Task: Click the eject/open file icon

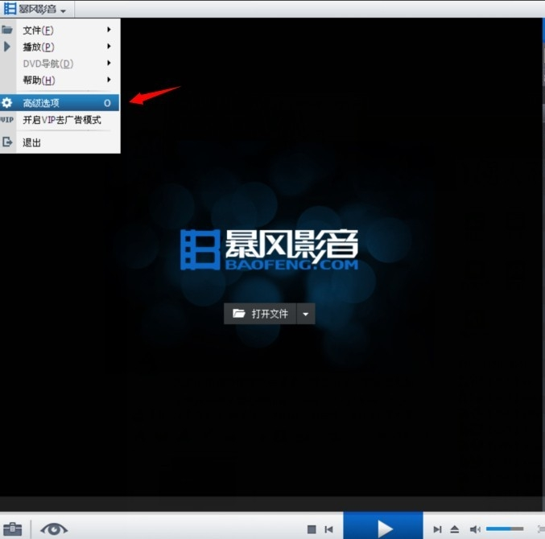Action: 455,529
